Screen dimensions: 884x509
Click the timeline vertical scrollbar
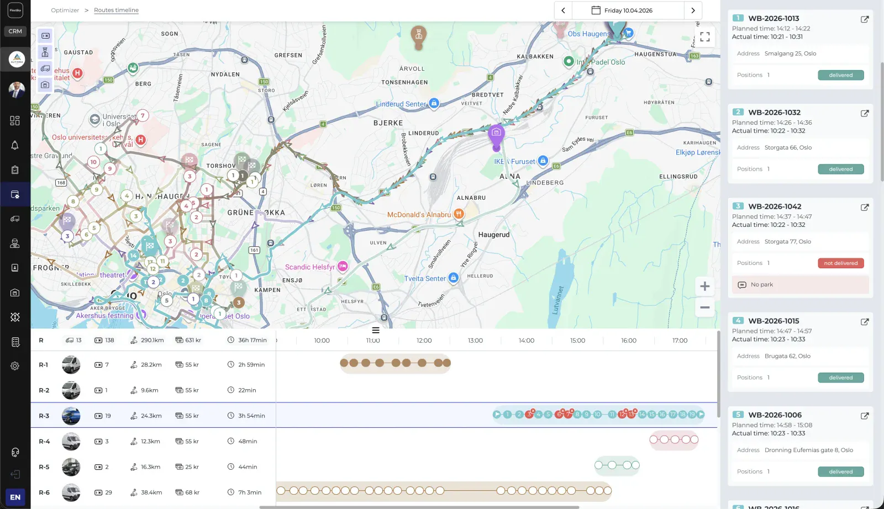coord(718,374)
